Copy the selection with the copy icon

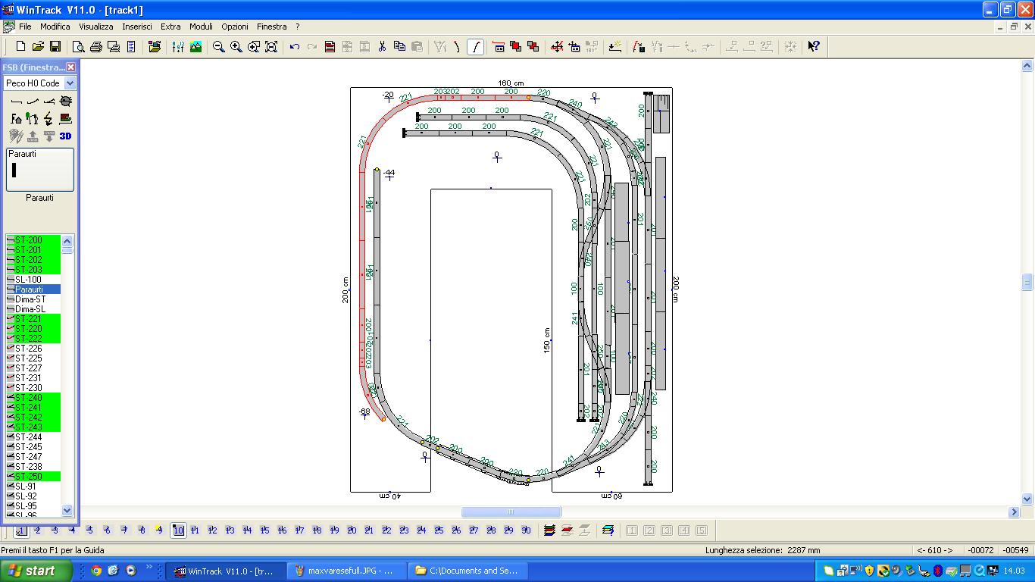click(x=399, y=47)
